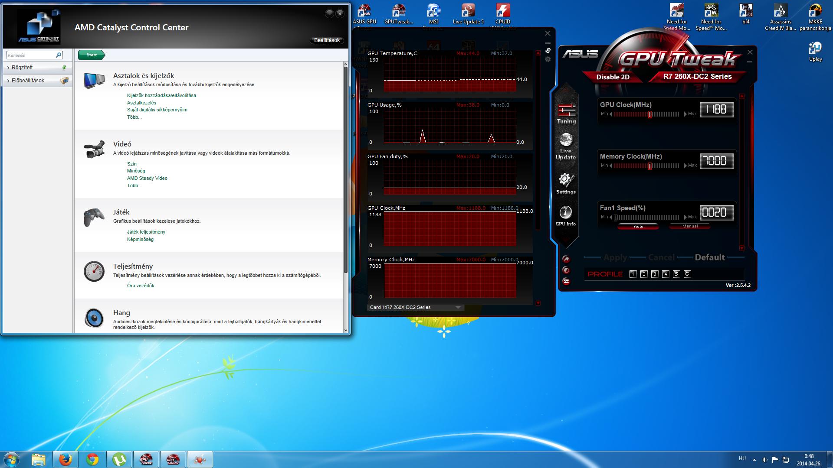
Task: Click the GPU Clock Min arrow
Action: tap(611, 114)
